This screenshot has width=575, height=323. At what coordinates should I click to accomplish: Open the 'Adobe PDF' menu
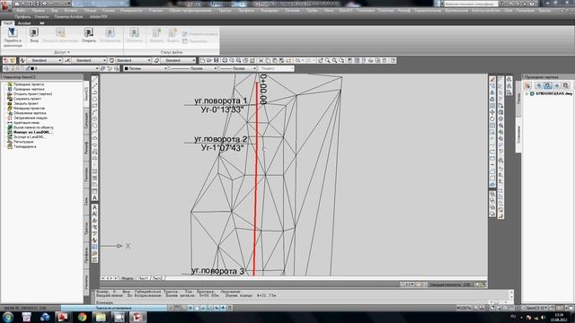tap(98, 17)
